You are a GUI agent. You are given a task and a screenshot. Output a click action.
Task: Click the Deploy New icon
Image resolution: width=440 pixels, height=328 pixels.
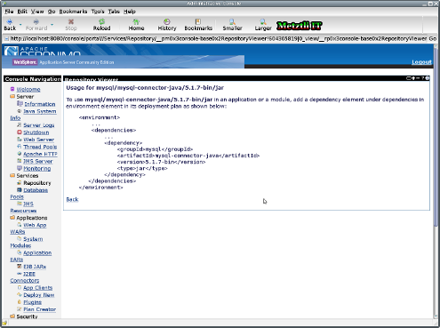[20, 294]
